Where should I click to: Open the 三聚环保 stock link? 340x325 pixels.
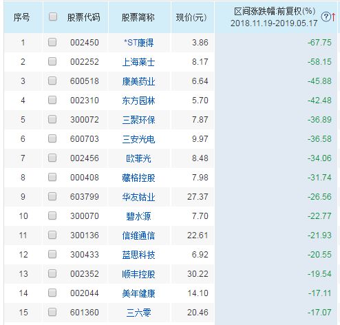(138, 120)
